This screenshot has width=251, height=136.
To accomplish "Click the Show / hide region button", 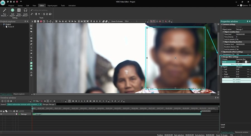I will [x=236, y=64].
